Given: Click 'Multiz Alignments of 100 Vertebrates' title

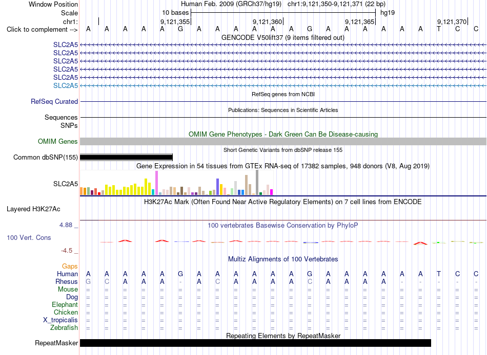Looking at the screenshot, I should pos(283,259).
